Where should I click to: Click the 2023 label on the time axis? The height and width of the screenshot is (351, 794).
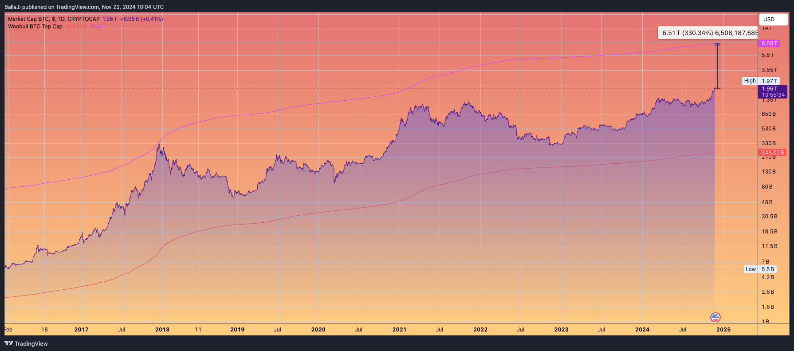click(x=561, y=330)
